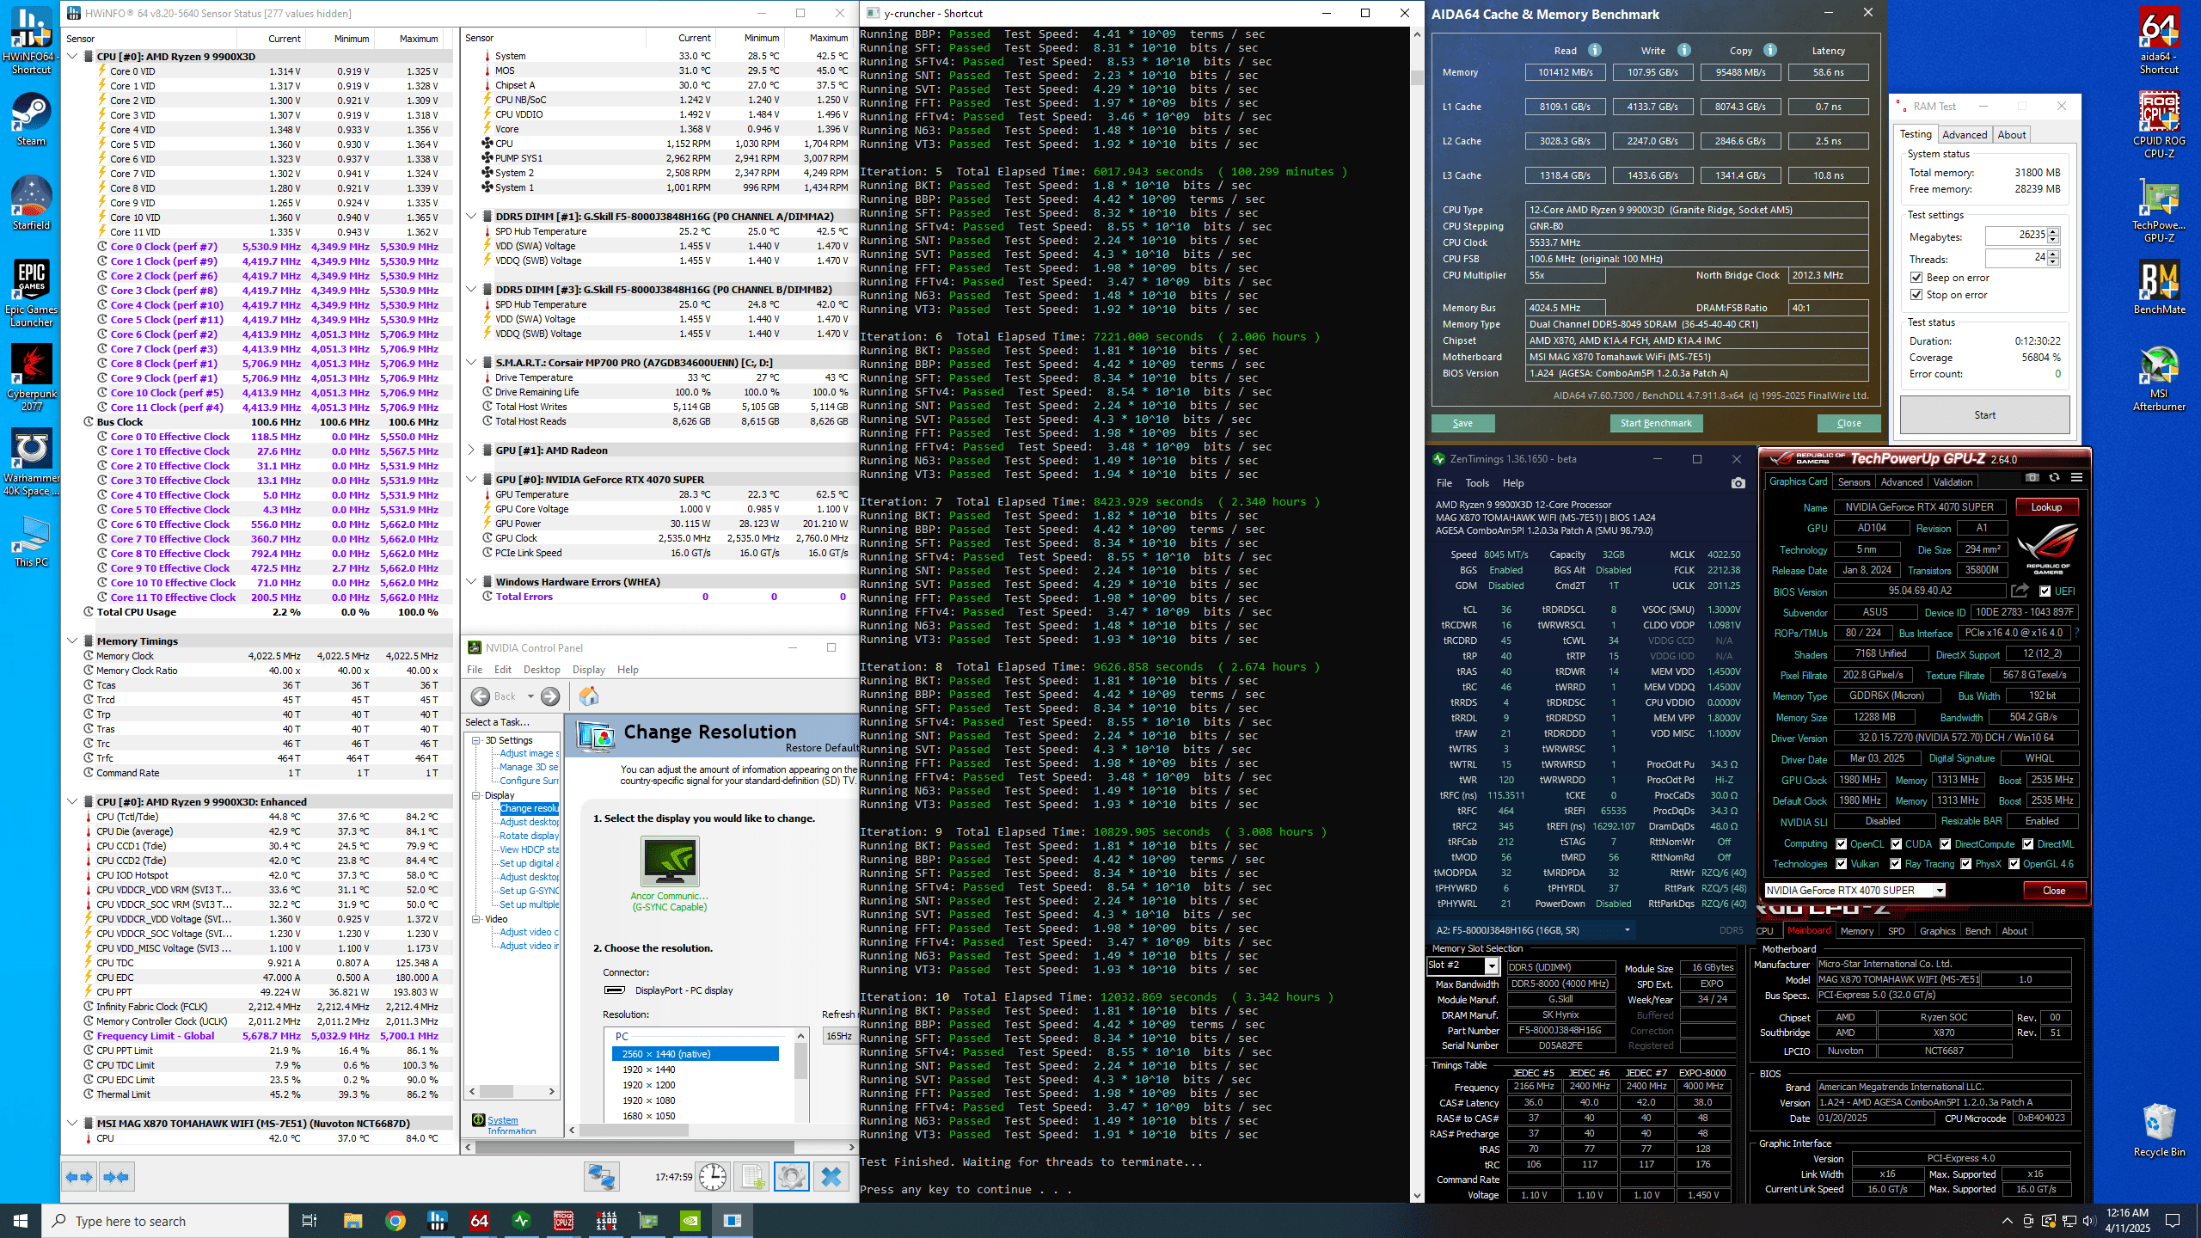Open Tools menu in ZenTimings

coord(1477,483)
